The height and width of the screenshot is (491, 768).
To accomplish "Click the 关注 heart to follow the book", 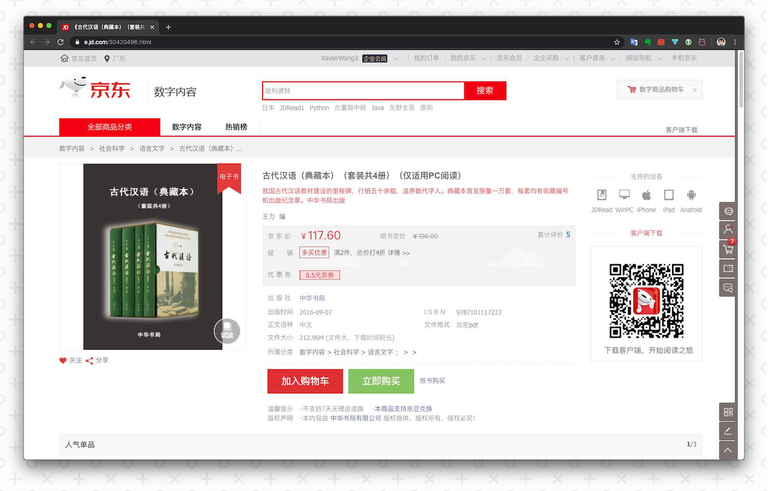I will 63,360.
